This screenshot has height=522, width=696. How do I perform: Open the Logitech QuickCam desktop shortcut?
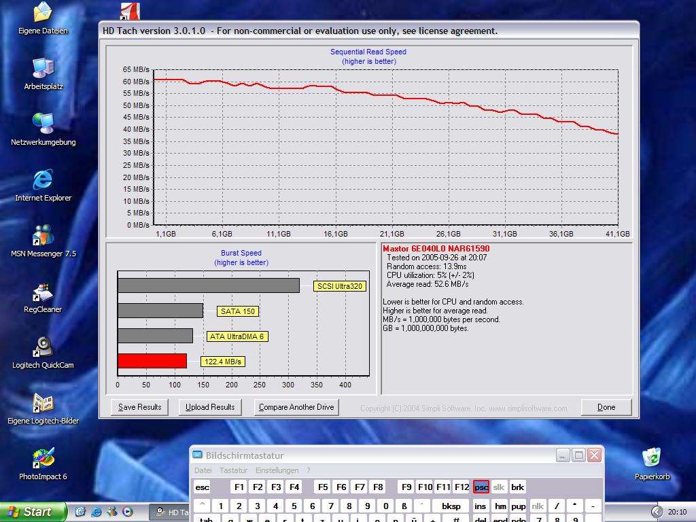pos(43,352)
